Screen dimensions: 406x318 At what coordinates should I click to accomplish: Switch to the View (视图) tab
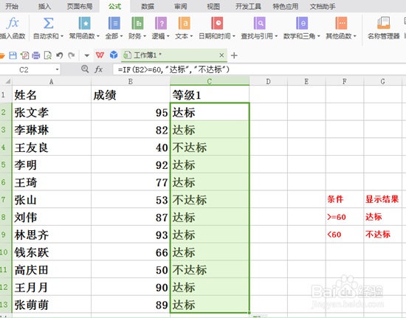click(213, 6)
